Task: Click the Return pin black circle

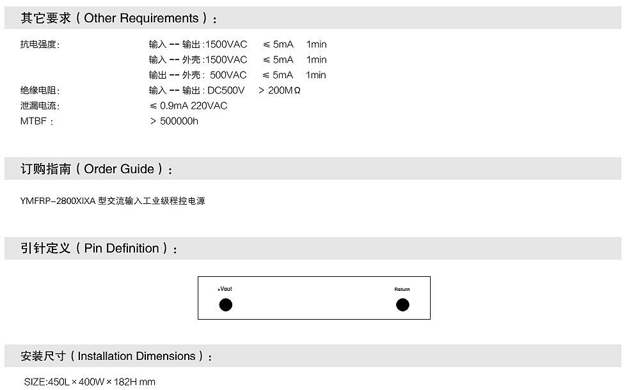Action: (402, 305)
